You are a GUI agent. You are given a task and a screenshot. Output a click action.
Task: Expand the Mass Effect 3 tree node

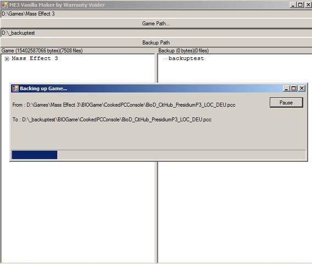[7, 59]
